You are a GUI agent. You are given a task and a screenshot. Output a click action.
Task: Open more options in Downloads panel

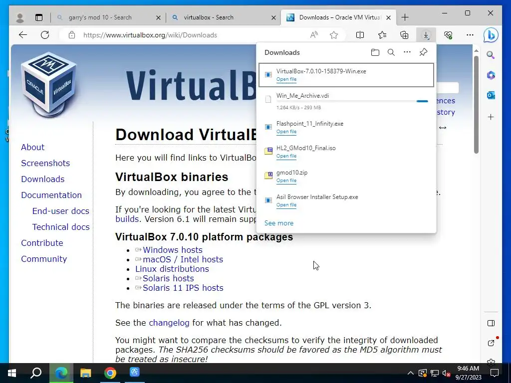tap(407, 52)
